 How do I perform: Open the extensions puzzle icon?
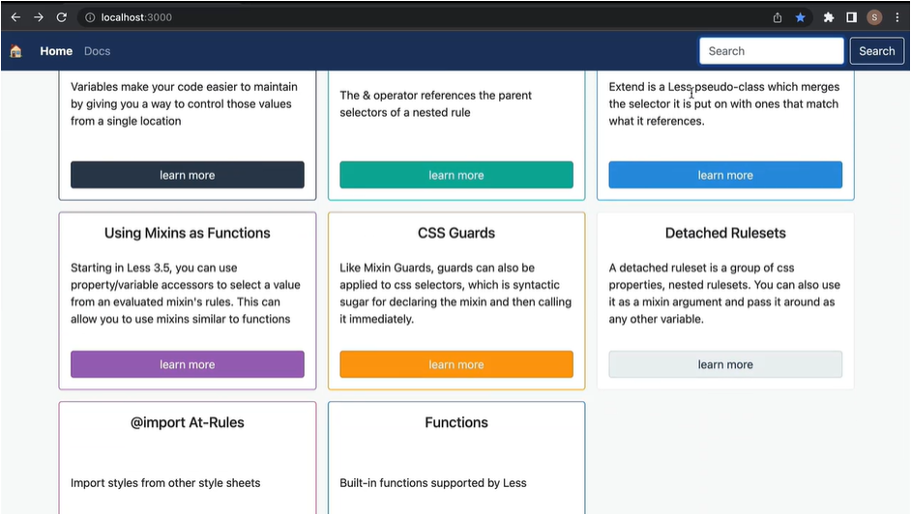coord(829,17)
